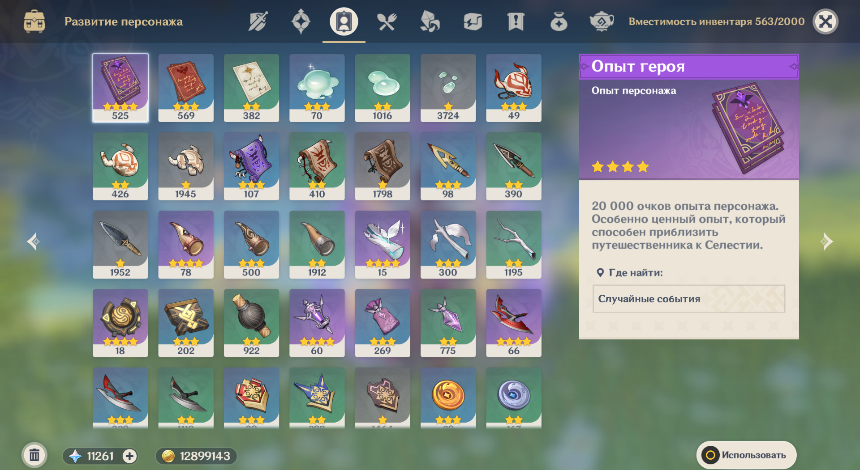Click the trash delete icon
This screenshot has width=860, height=470.
(x=34, y=456)
